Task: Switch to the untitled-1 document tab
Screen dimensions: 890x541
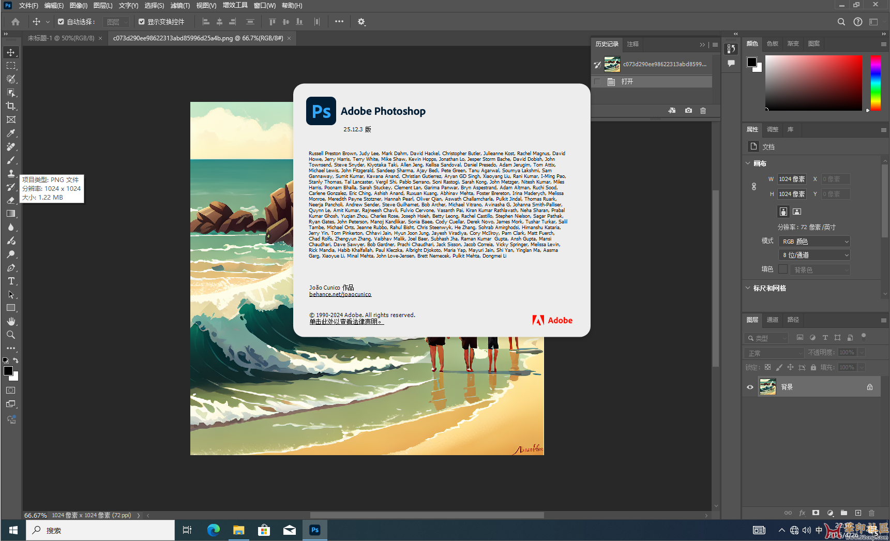Action: click(61, 38)
